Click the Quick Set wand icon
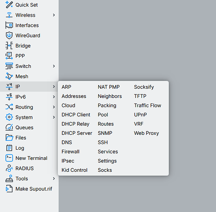Viewport: 216px width, 212px height. 9,5
